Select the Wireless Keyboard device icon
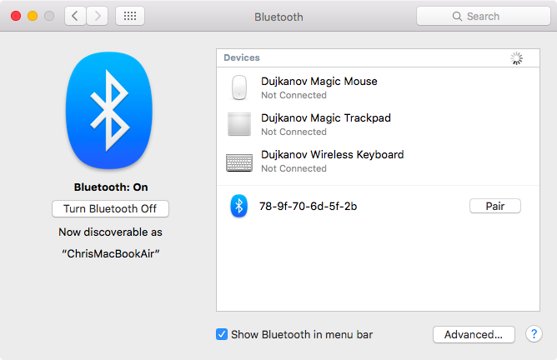This screenshot has width=557, height=360. click(239, 162)
